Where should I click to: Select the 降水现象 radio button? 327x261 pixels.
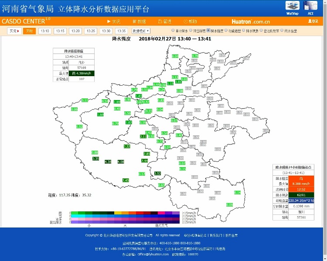point(244,31)
